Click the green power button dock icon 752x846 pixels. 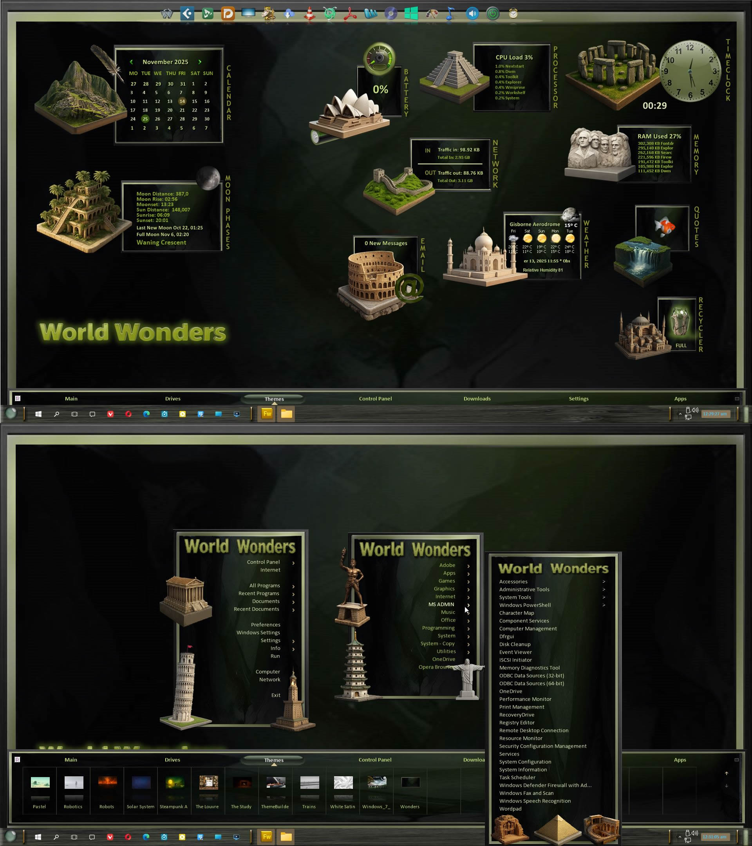point(492,14)
